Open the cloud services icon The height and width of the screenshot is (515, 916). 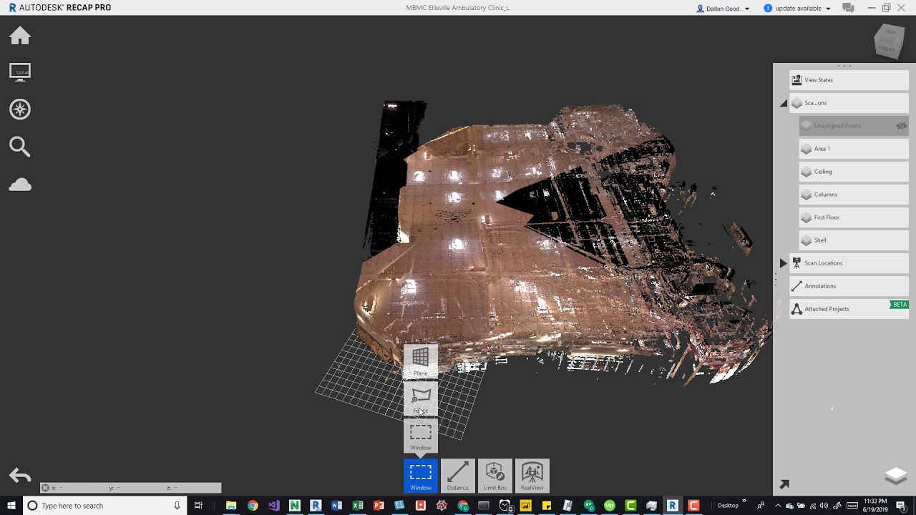click(x=20, y=185)
